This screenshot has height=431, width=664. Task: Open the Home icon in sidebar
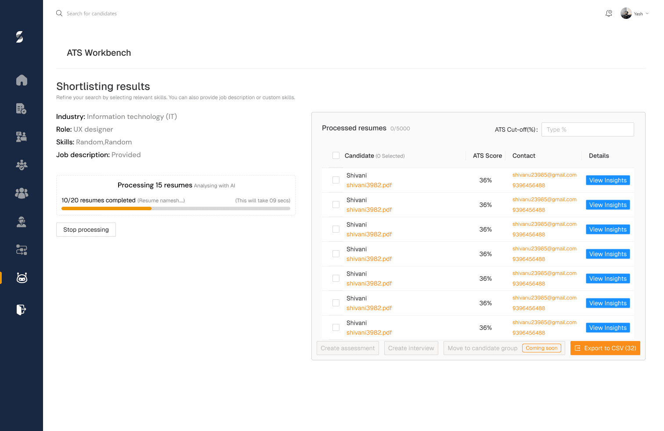click(x=22, y=80)
